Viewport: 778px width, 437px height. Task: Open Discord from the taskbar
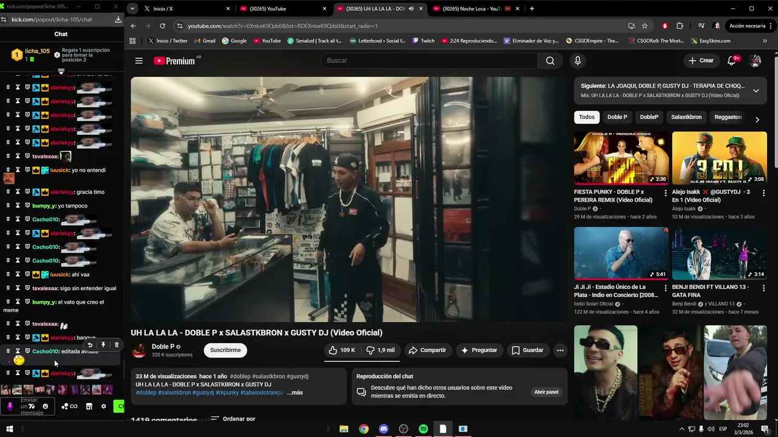384,429
